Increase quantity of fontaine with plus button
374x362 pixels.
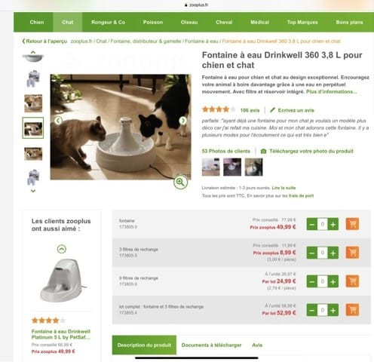tap(333, 224)
